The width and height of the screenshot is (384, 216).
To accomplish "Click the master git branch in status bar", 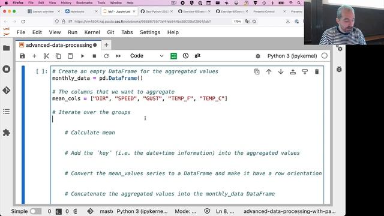I will [x=106, y=211].
